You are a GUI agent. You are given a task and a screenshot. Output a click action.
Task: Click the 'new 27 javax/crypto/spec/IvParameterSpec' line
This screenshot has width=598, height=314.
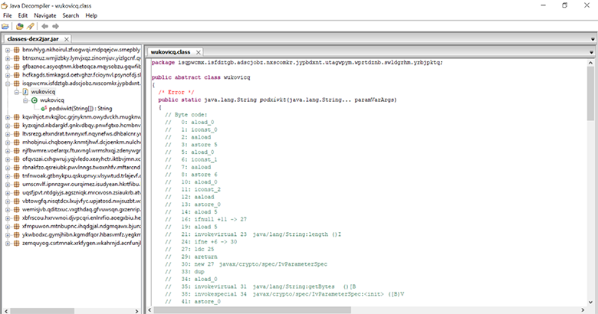(246, 264)
